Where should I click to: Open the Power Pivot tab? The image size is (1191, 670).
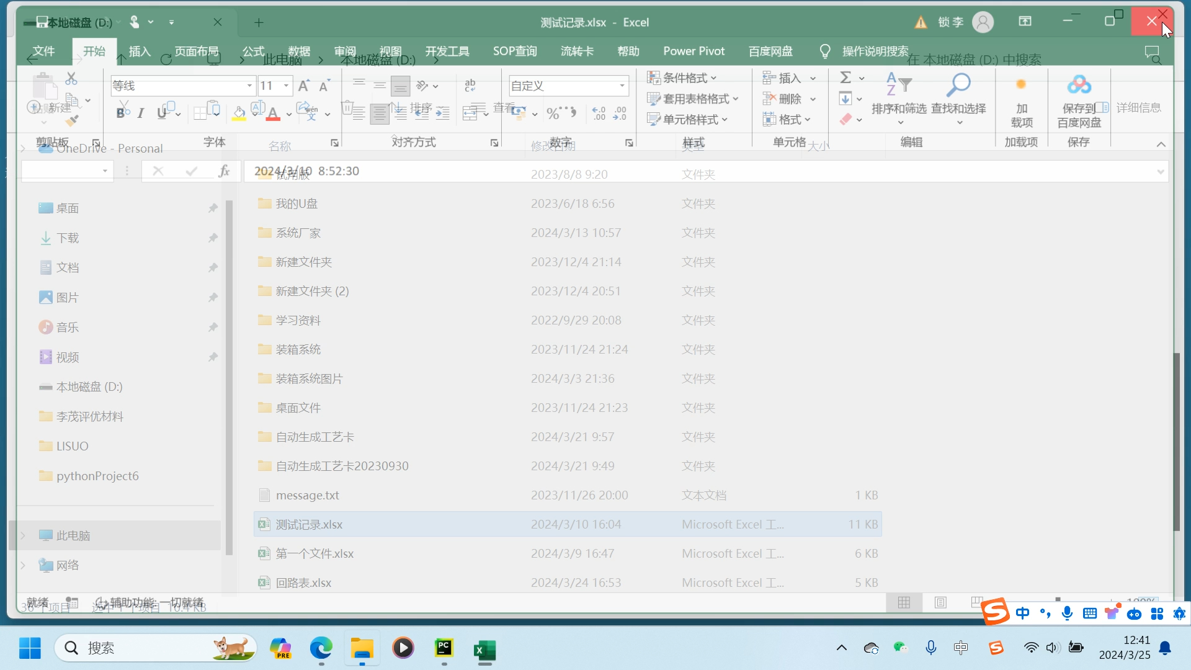tap(694, 51)
